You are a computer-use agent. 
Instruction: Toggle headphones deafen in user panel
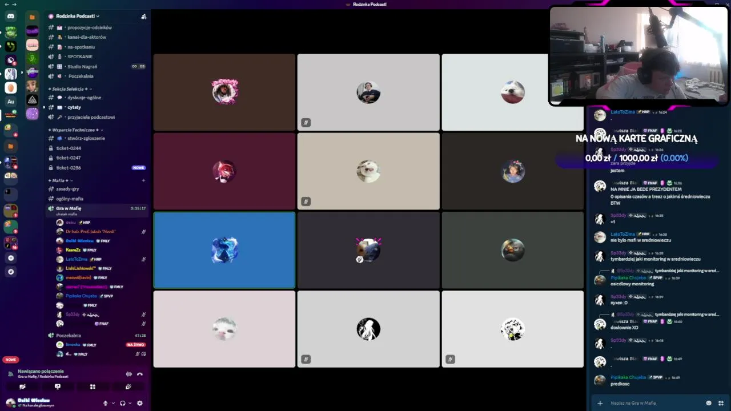(x=122, y=403)
